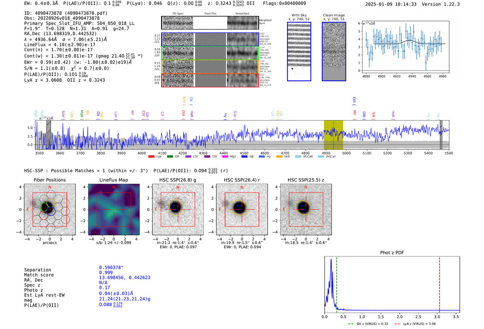Open the HSC SSP(26.8) g cutout
Screen dimensions: 484x329
(x=178, y=210)
